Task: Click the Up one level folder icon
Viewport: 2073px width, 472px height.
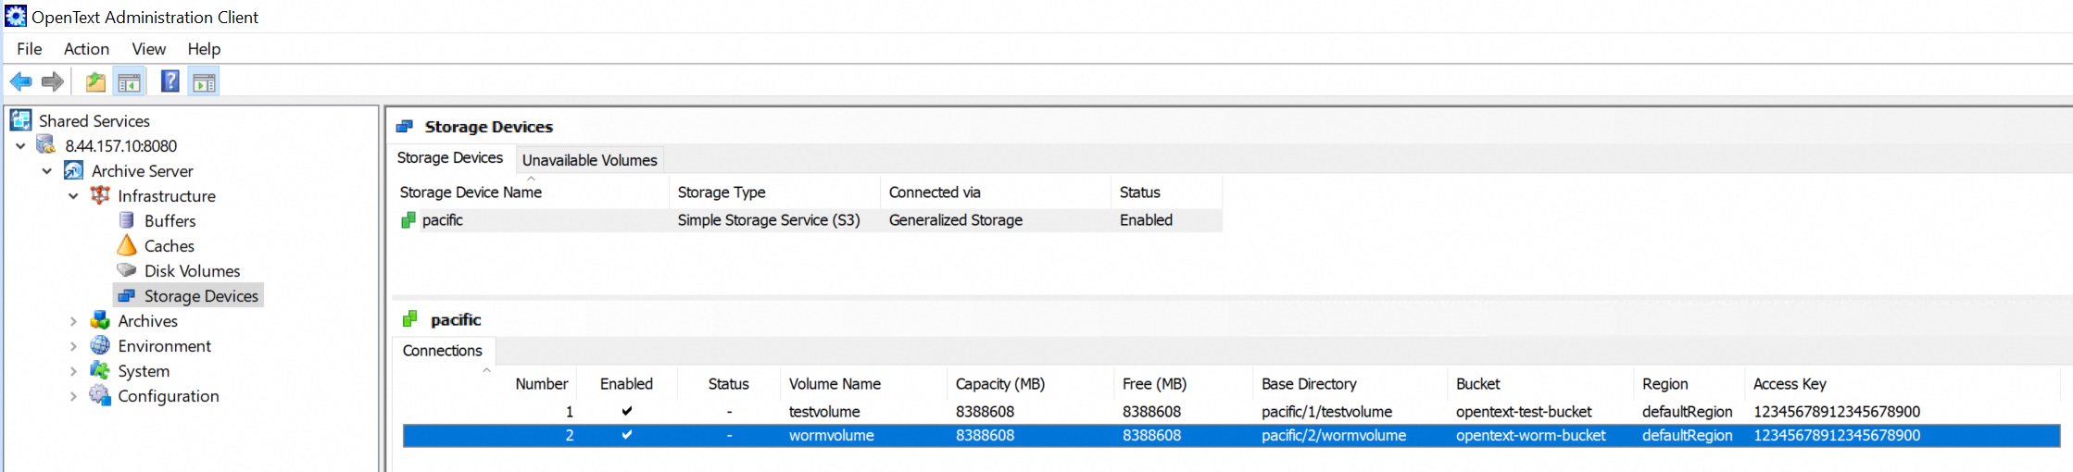Action: (95, 82)
